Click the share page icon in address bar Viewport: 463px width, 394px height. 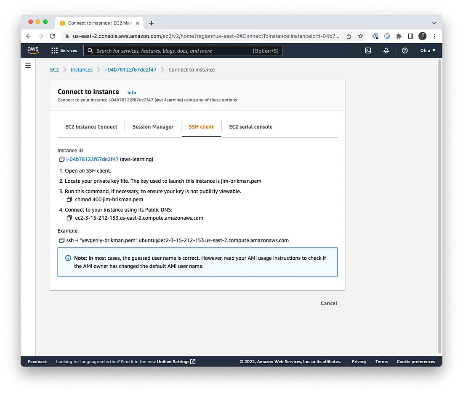349,36
